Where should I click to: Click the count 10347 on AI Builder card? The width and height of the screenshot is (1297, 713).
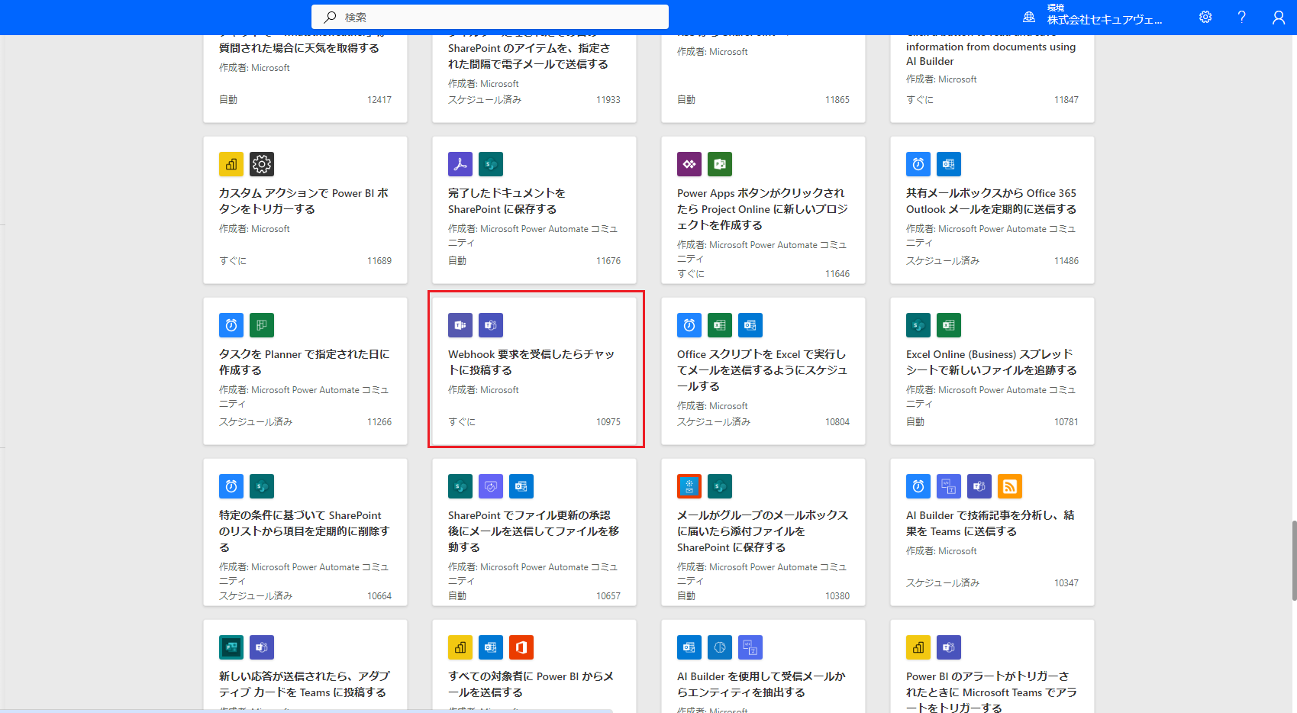[x=1066, y=582]
